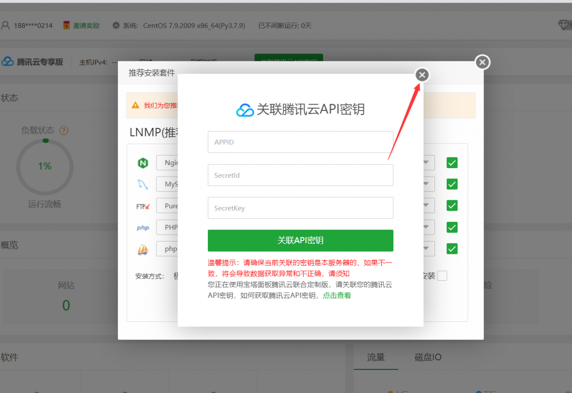This screenshot has width=572, height=393.
Task: Click the green 关联API密钥 button
Action: click(300, 241)
